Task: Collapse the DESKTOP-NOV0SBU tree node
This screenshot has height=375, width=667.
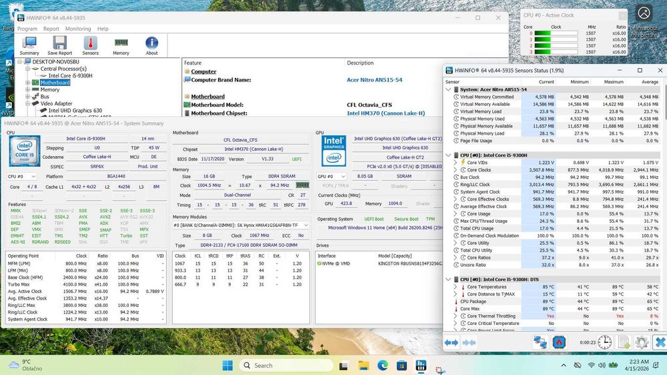Action: tap(19, 61)
